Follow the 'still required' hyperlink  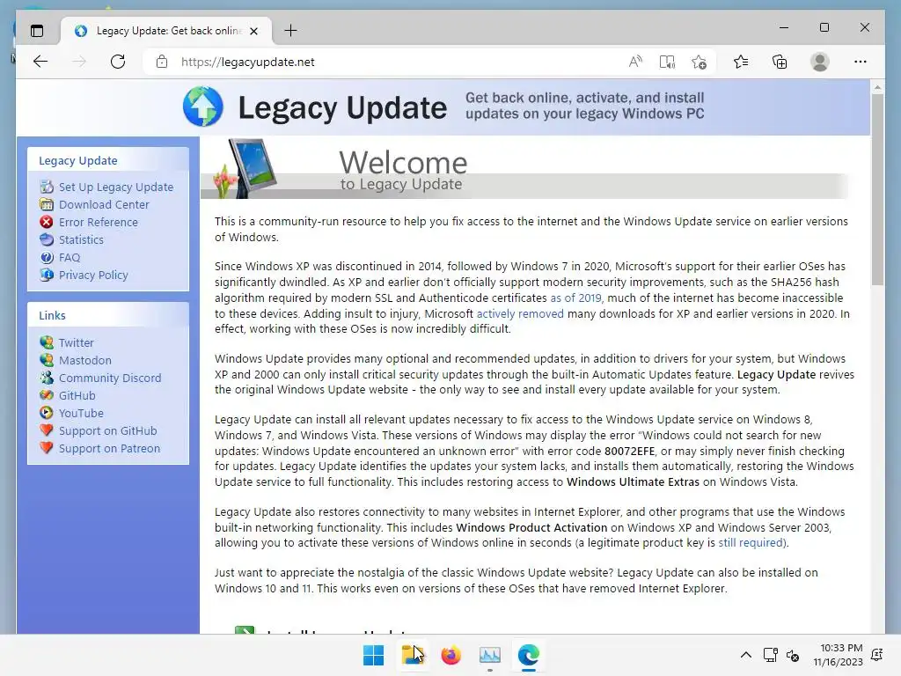coord(751,542)
